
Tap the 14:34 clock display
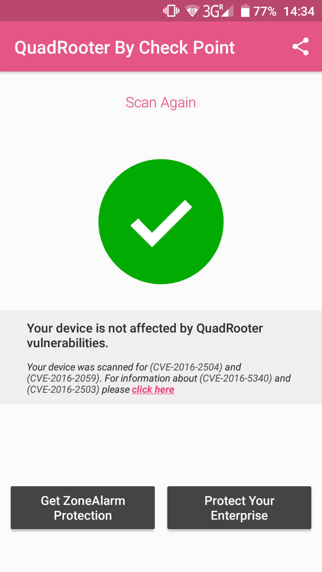[299, 11]
